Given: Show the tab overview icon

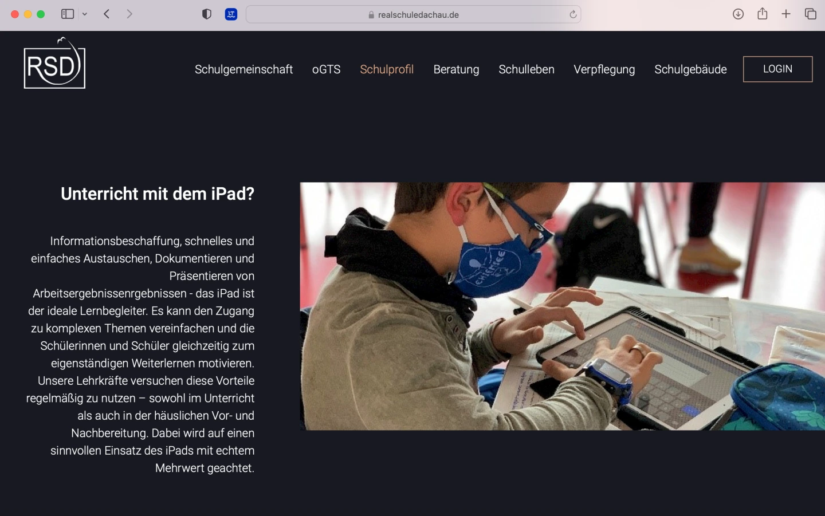Looking at the screenshot, I should [x=810, y=14].
